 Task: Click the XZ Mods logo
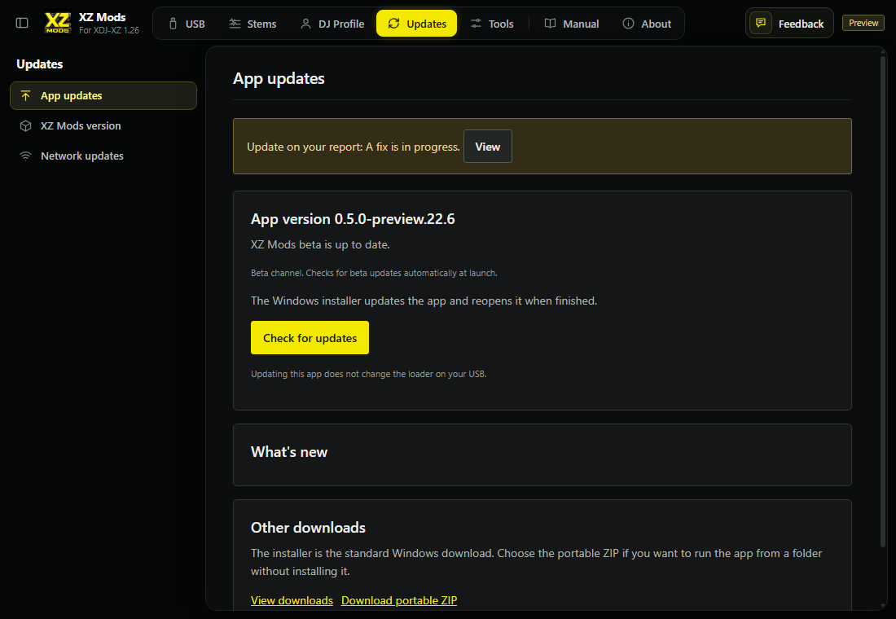click(x=58, y=23)
